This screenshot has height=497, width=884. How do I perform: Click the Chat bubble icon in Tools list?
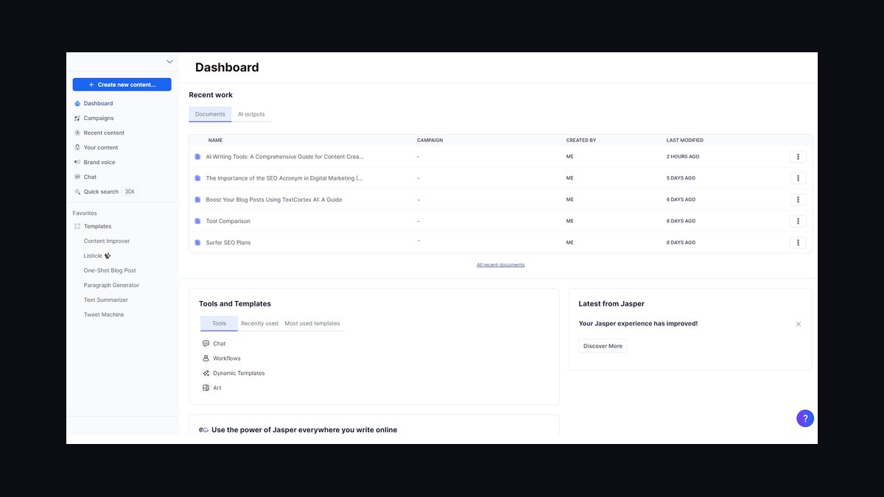tap(206, 344)
